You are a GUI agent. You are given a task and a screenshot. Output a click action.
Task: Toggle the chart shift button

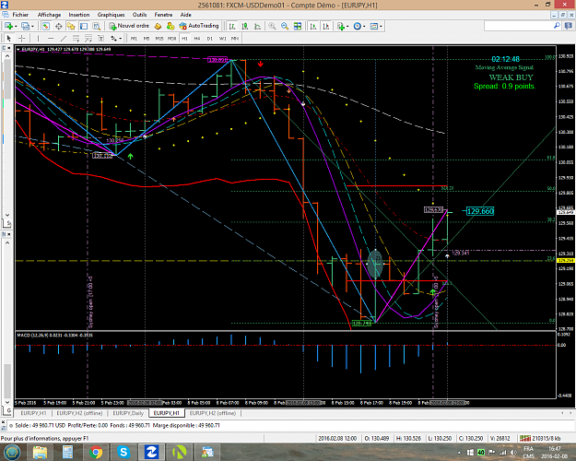pyautogui.click(x=326, y=26)
